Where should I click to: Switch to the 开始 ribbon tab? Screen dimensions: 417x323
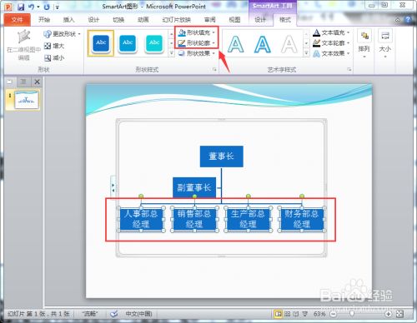[x=44, y=19]
